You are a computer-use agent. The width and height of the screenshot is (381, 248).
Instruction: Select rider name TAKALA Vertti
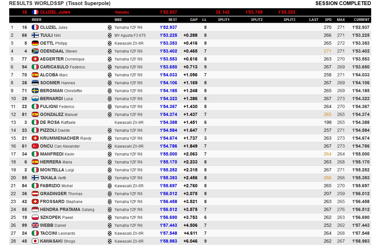coord(53,178)
